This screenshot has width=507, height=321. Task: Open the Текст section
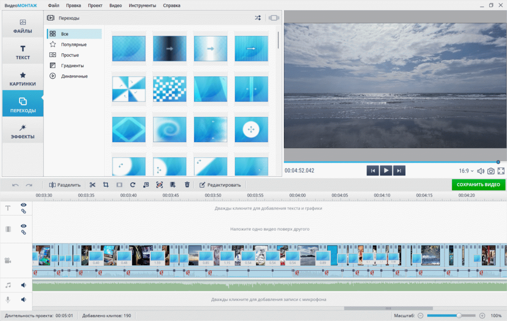pyautogui.click(x=23, y=52)
